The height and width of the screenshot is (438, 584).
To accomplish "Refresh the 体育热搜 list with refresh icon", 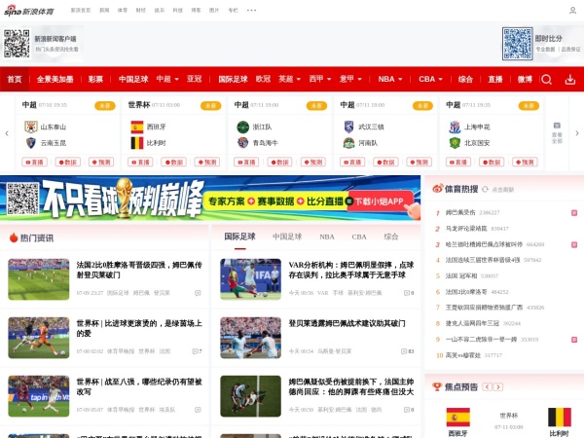I will click(485, 189).
